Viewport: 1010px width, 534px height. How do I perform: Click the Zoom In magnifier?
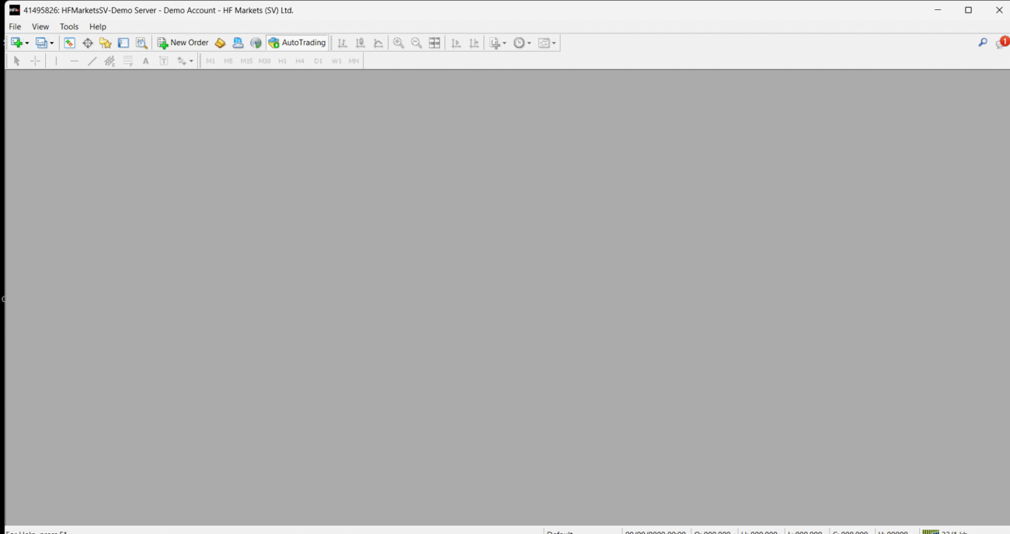[399, 43]
